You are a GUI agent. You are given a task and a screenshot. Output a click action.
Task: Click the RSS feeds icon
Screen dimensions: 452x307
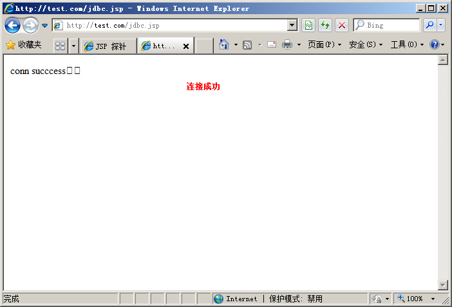point(247,45)
